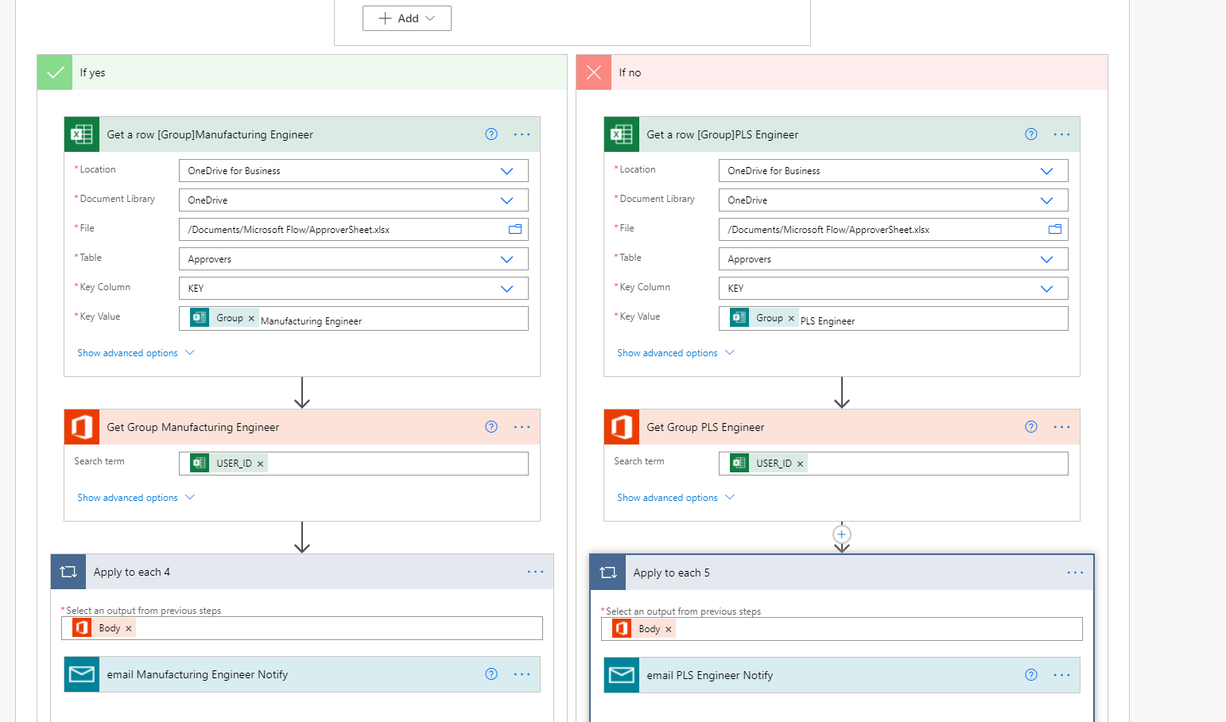Screen dimensions: 1226x722
Task: Collapse Get a row [Group]Manufacturing Engineer title
Action: pos(210,134)
